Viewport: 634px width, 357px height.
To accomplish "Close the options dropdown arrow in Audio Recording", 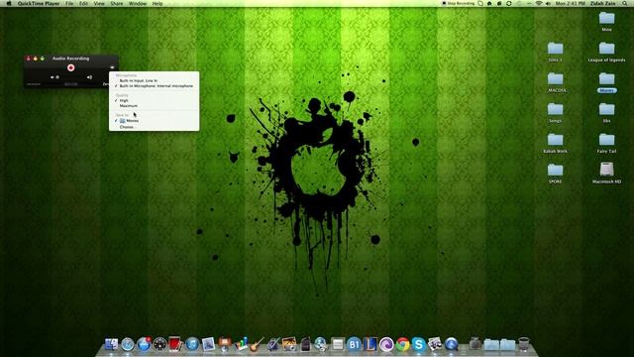I will (112, 67).
